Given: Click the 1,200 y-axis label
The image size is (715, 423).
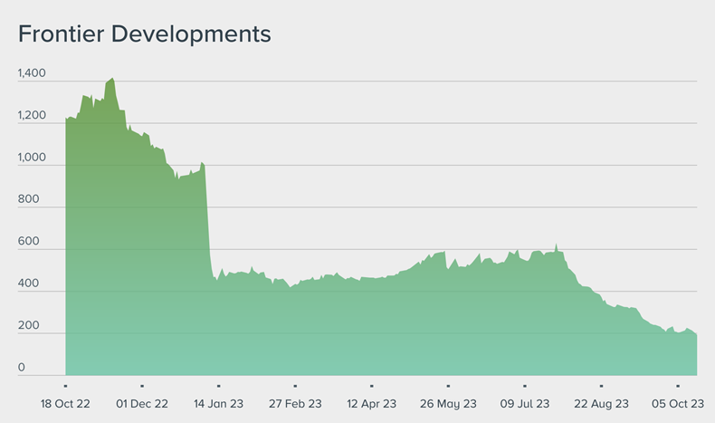Looking at the screenshot, I should [x=32, y=115].
